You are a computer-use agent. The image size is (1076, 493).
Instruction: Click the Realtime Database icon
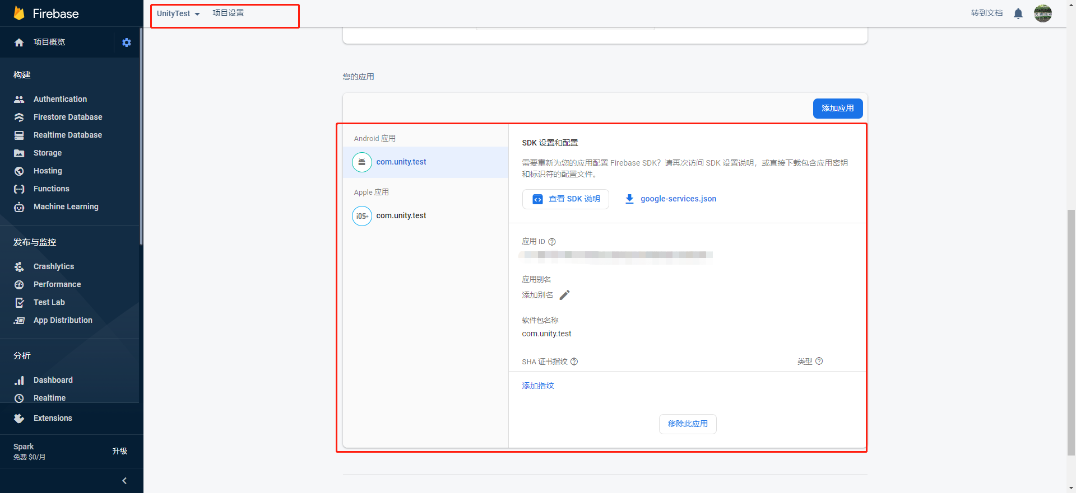click(x=19, y=135)
